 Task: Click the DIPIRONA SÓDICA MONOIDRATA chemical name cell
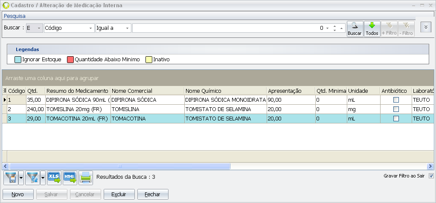[x=226, y=100]
